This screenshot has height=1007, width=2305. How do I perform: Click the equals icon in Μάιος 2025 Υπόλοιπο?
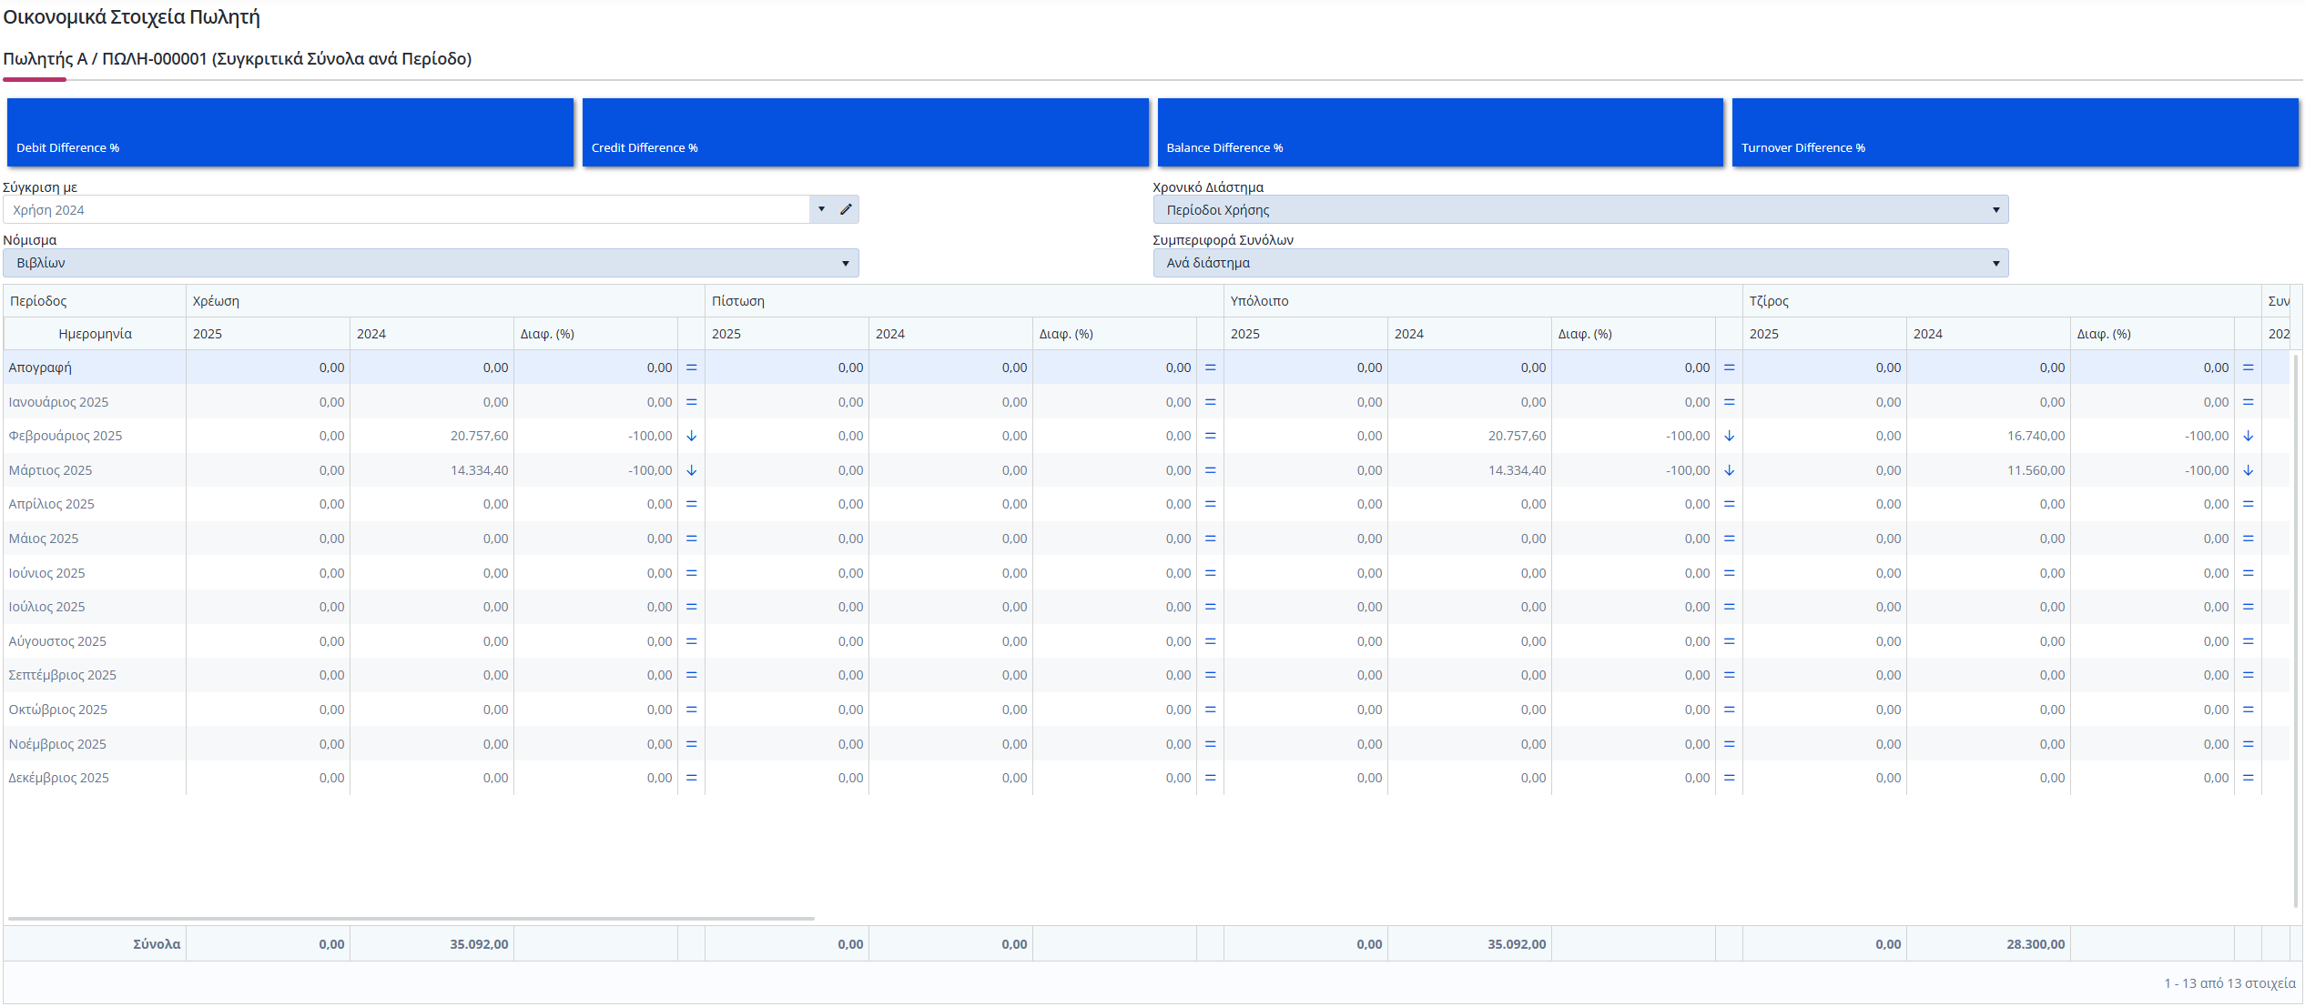click(1730, 539)
